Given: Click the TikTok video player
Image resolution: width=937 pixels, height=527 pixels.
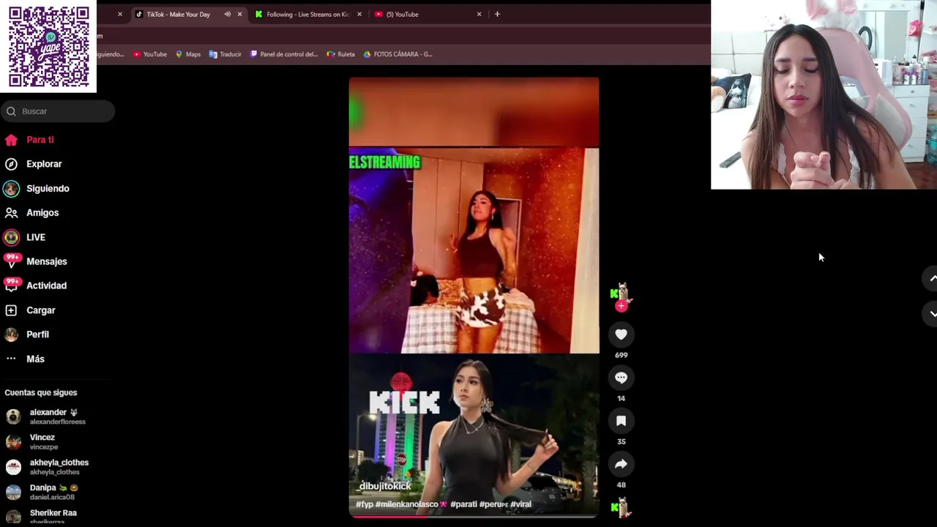Looking at the screenshot, I should pos(474,297).
